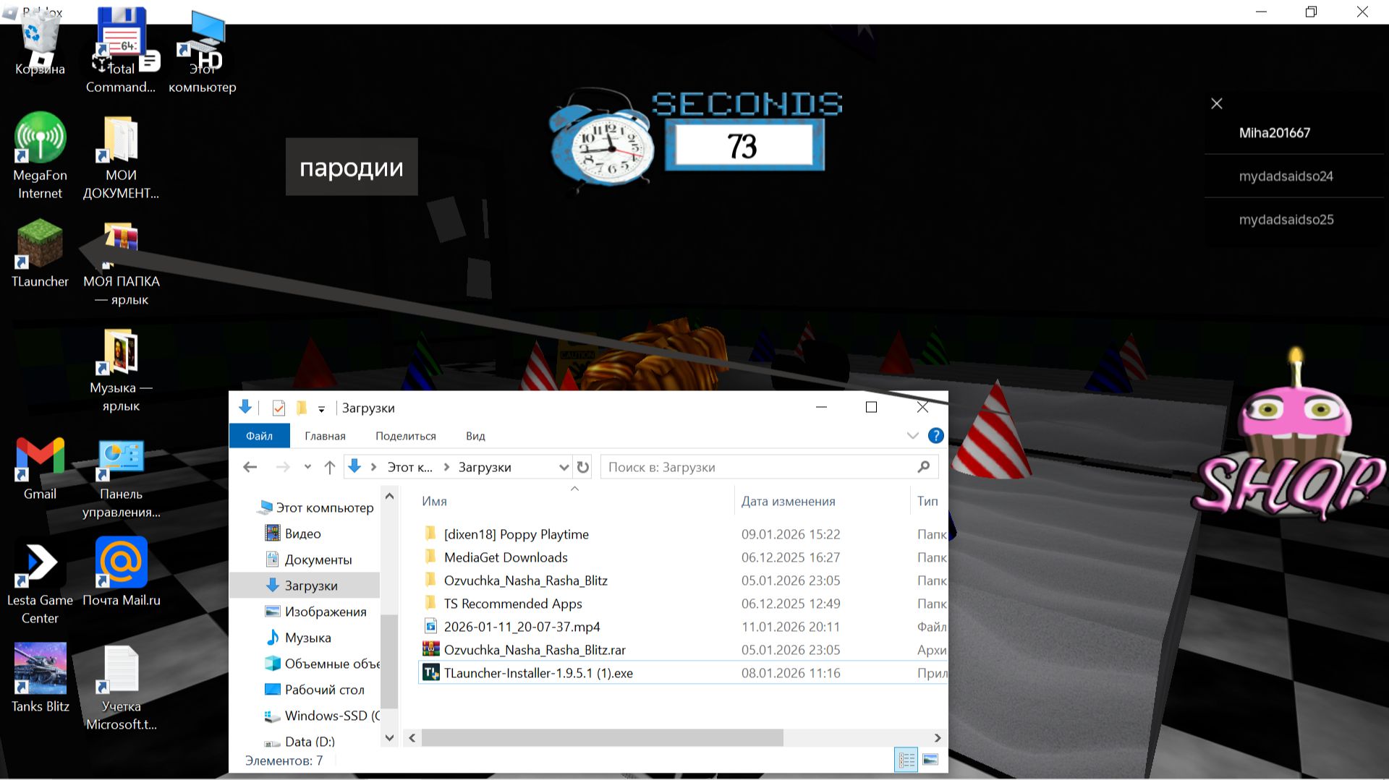Click the magnifier icon in the search box
Screen dimensions: 1389x780
(x=923, y=467)
